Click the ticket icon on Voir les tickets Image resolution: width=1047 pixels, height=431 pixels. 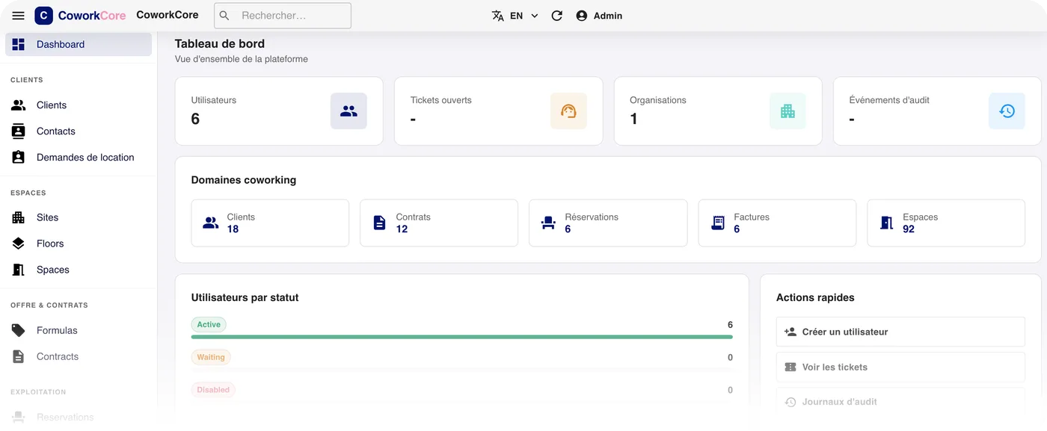point(790,367)
